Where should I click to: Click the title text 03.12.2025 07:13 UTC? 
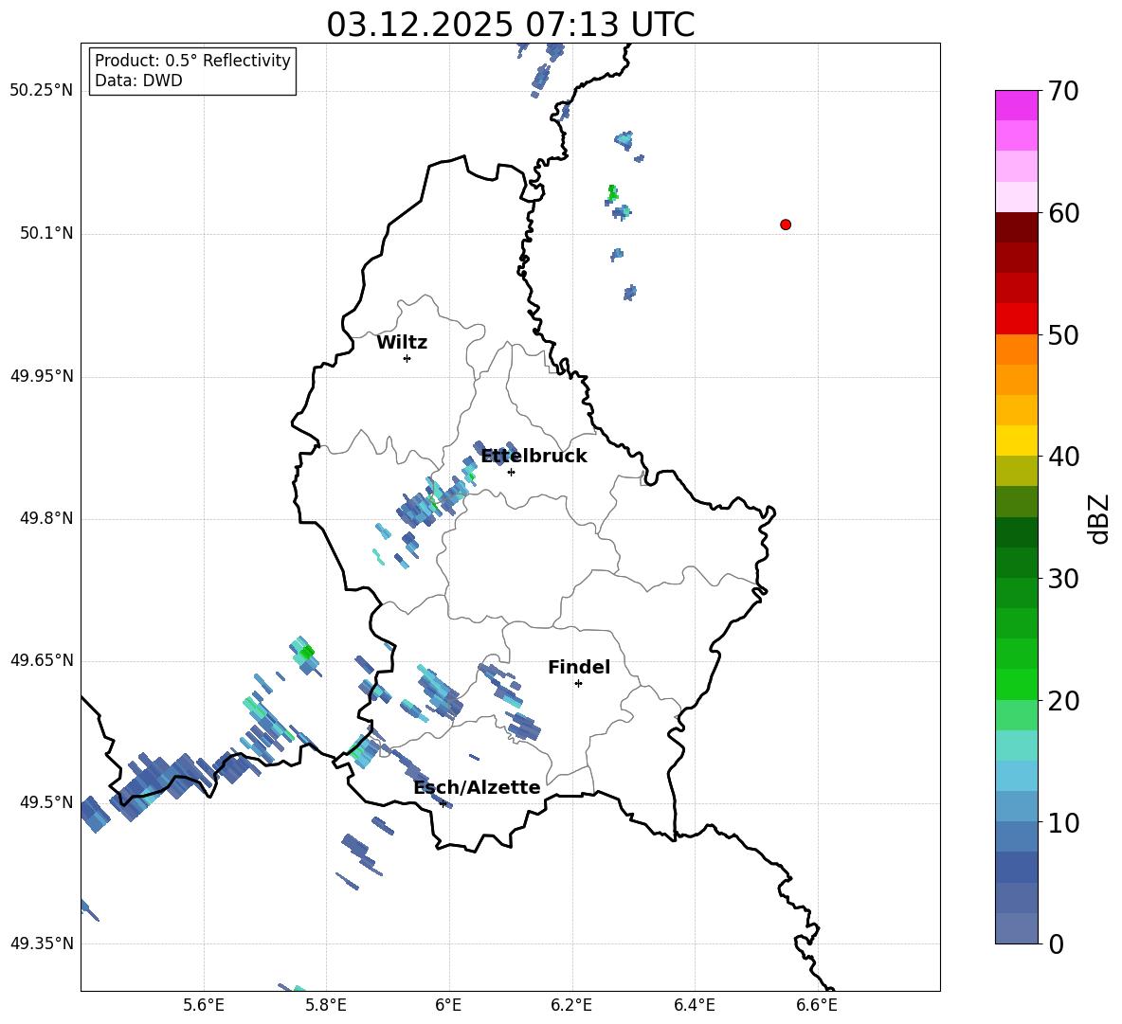(x=510, y=25)
